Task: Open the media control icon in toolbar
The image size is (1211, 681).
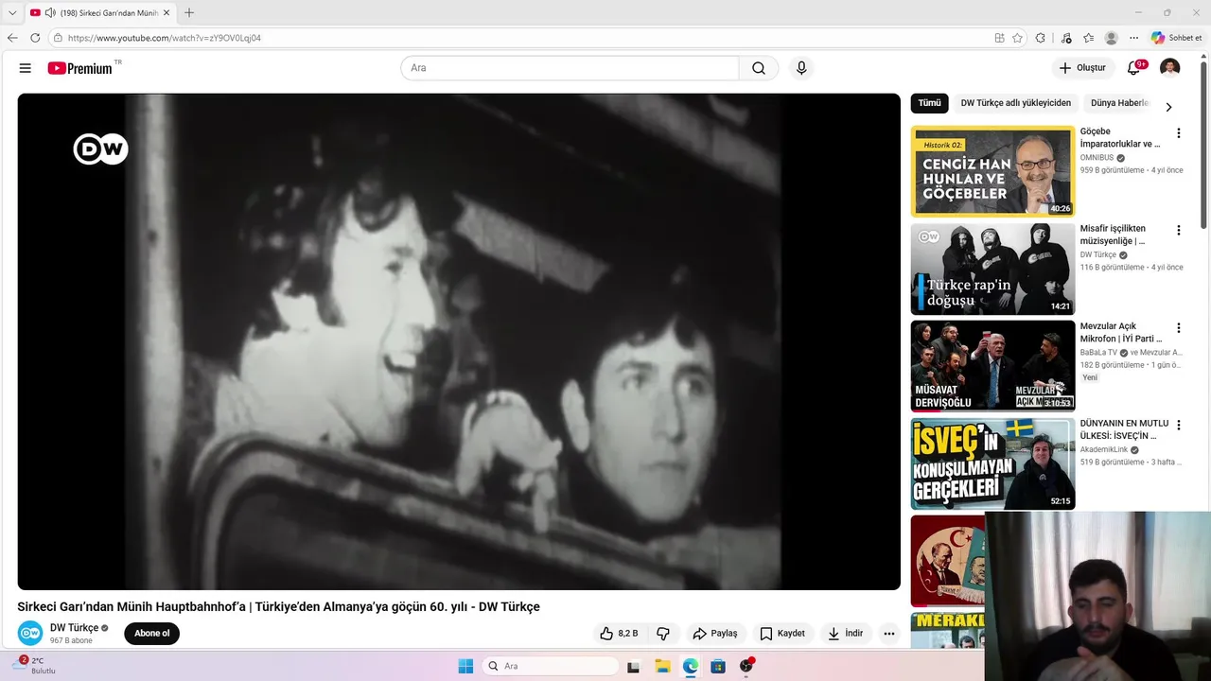Action: pyautogui.click(x=1066, y=38)
